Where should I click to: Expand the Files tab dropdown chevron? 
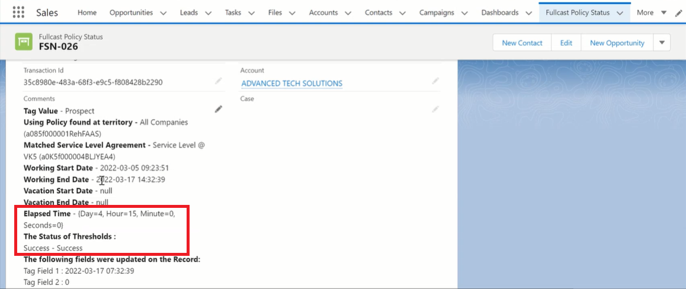292,13
